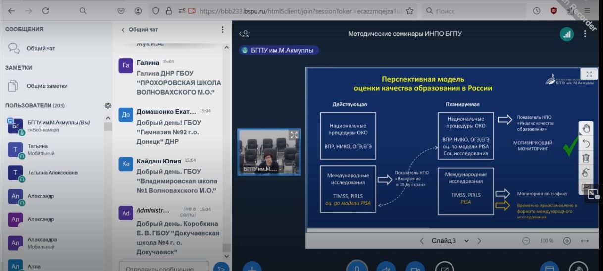
Task: Open the chat options three-dot menu
Action: pyautogui.click(x=222, y=30)
